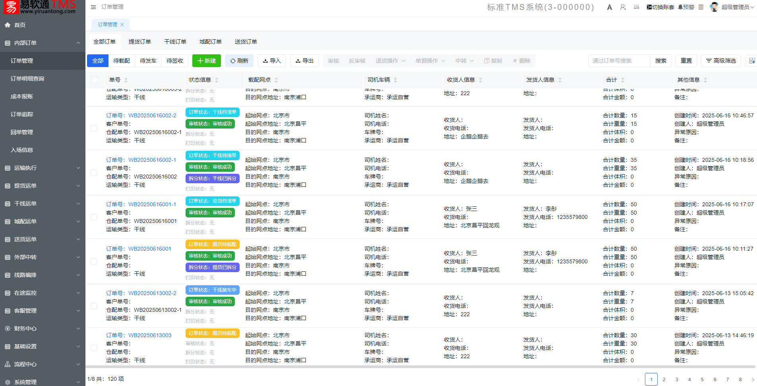Click the green 新建 button
757x386 pixels.
207,61
